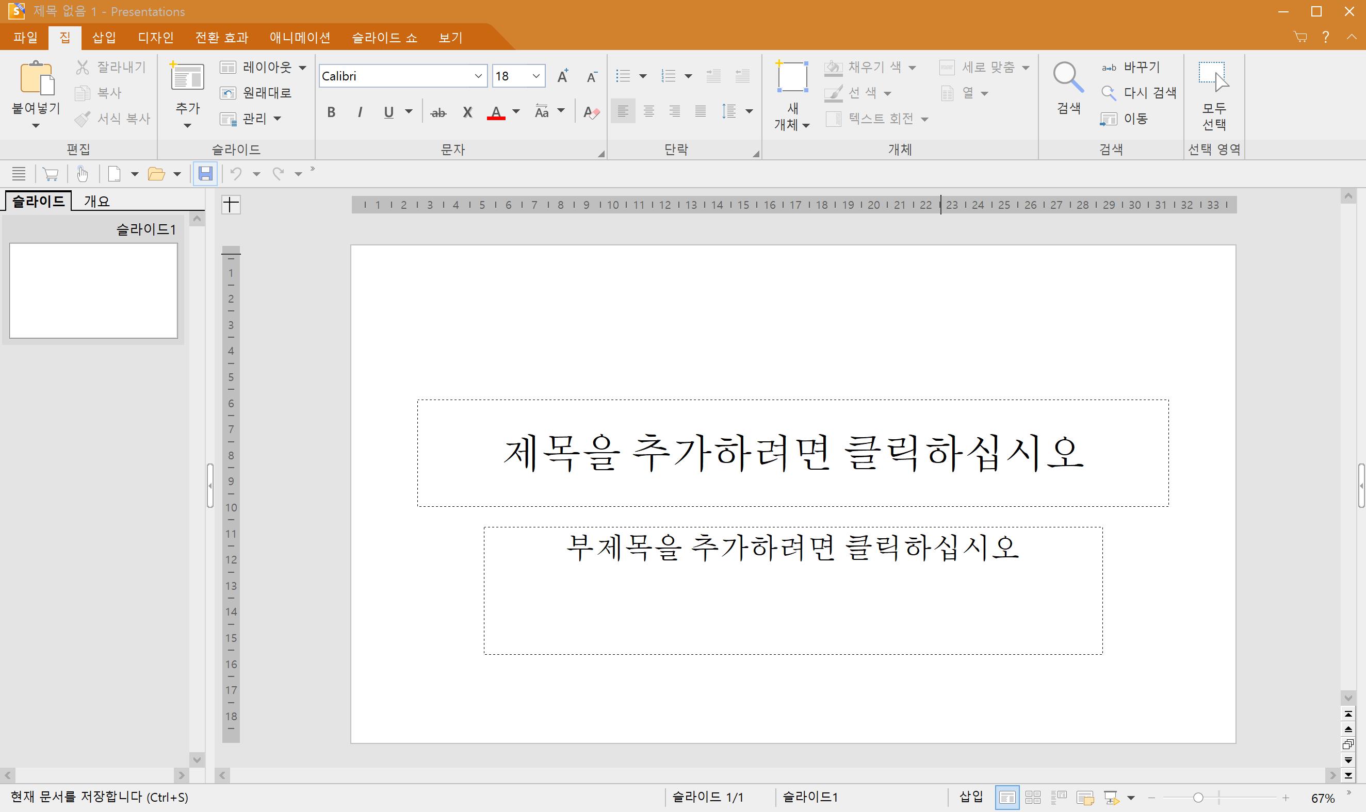Screen dimensions: 1366x812
Task: Click the ruler origin cross icon
Action: pyautogui.click(x=231, y=205)
